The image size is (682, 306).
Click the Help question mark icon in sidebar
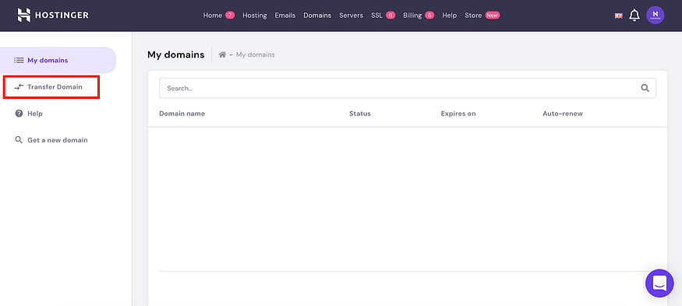click(x=19, y=114)
